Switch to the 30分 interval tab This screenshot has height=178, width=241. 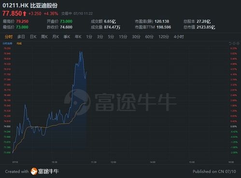136,37
